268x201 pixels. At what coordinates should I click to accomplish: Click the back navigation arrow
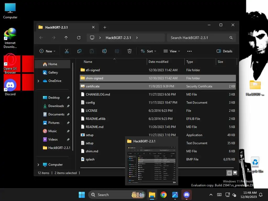pyautogui.click(x=41, y=38)
